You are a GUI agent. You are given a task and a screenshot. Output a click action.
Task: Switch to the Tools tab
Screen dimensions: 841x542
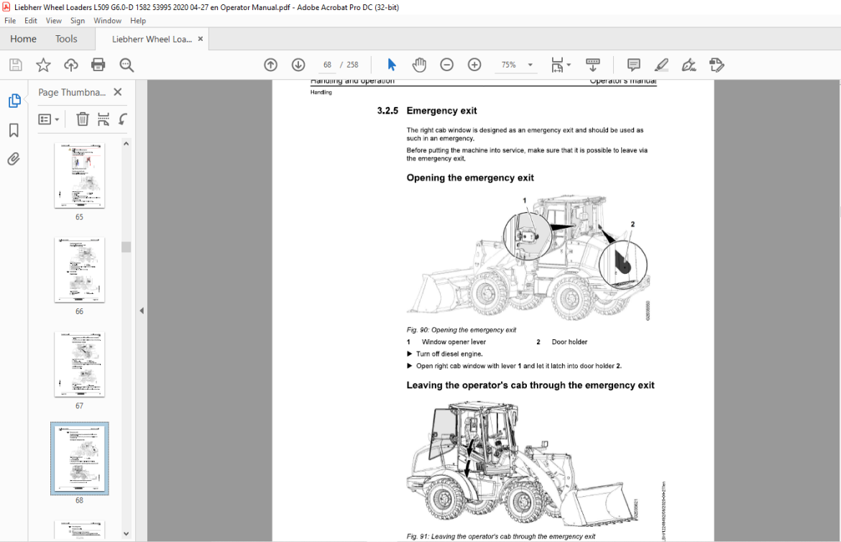click(x=66, y=39)
